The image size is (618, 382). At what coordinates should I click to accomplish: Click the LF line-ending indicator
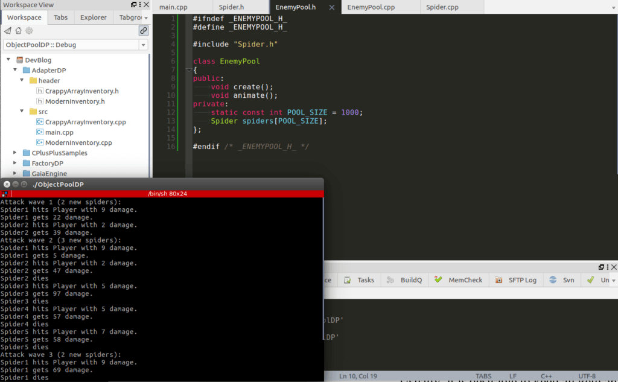pos(512,376)
